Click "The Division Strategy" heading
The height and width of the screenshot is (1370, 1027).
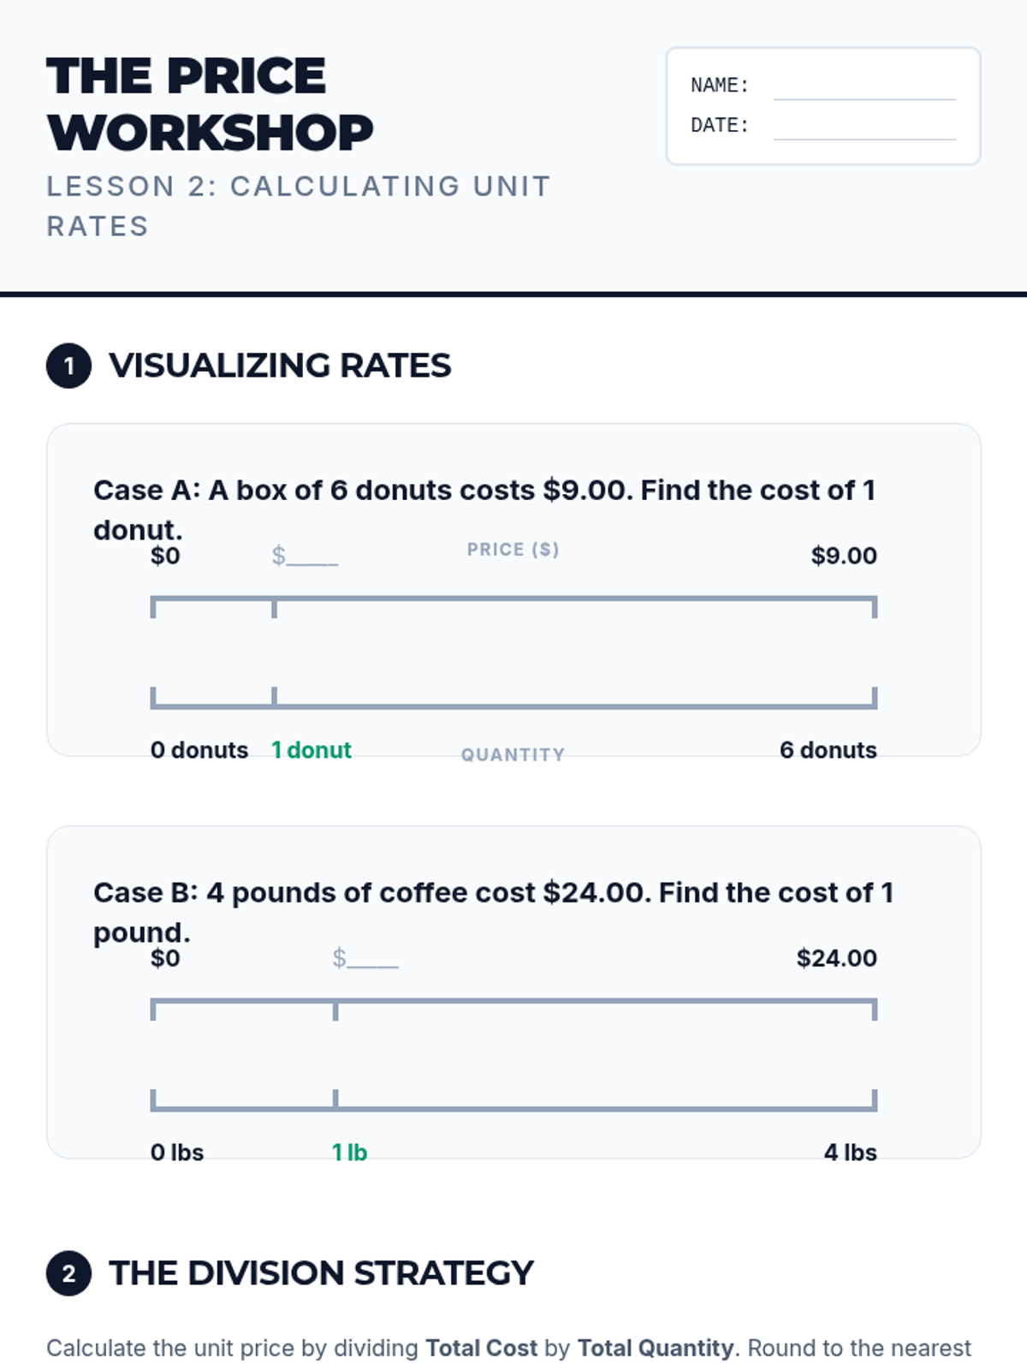(321, 1273)
